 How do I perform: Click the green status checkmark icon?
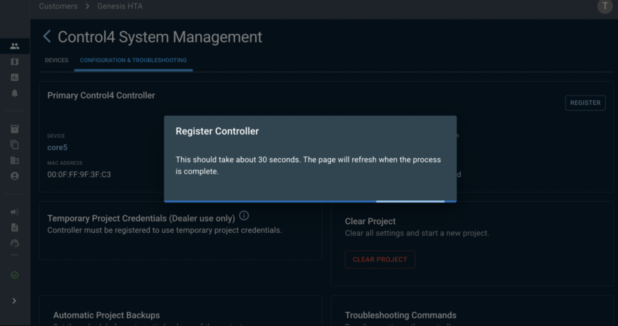click(14, 275)
